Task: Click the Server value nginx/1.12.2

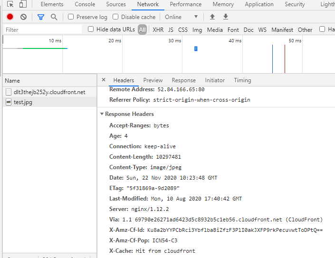Action: click(150, 209)
